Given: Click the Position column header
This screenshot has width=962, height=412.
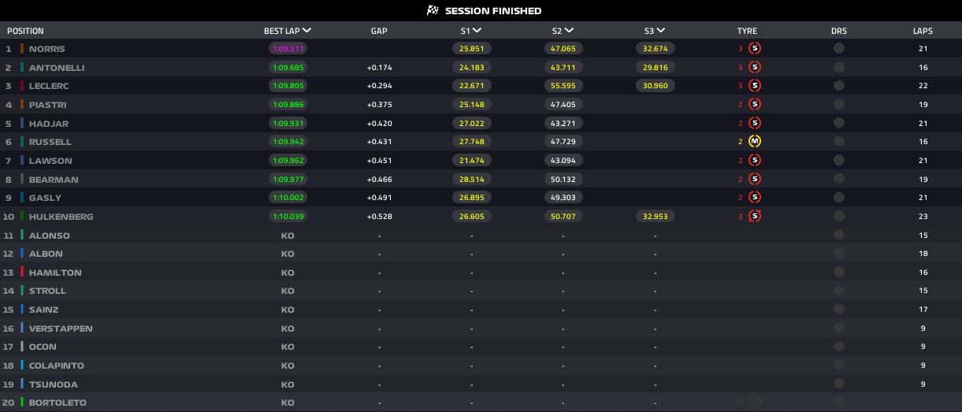Looking at the screenshot, I should (25, 31).
